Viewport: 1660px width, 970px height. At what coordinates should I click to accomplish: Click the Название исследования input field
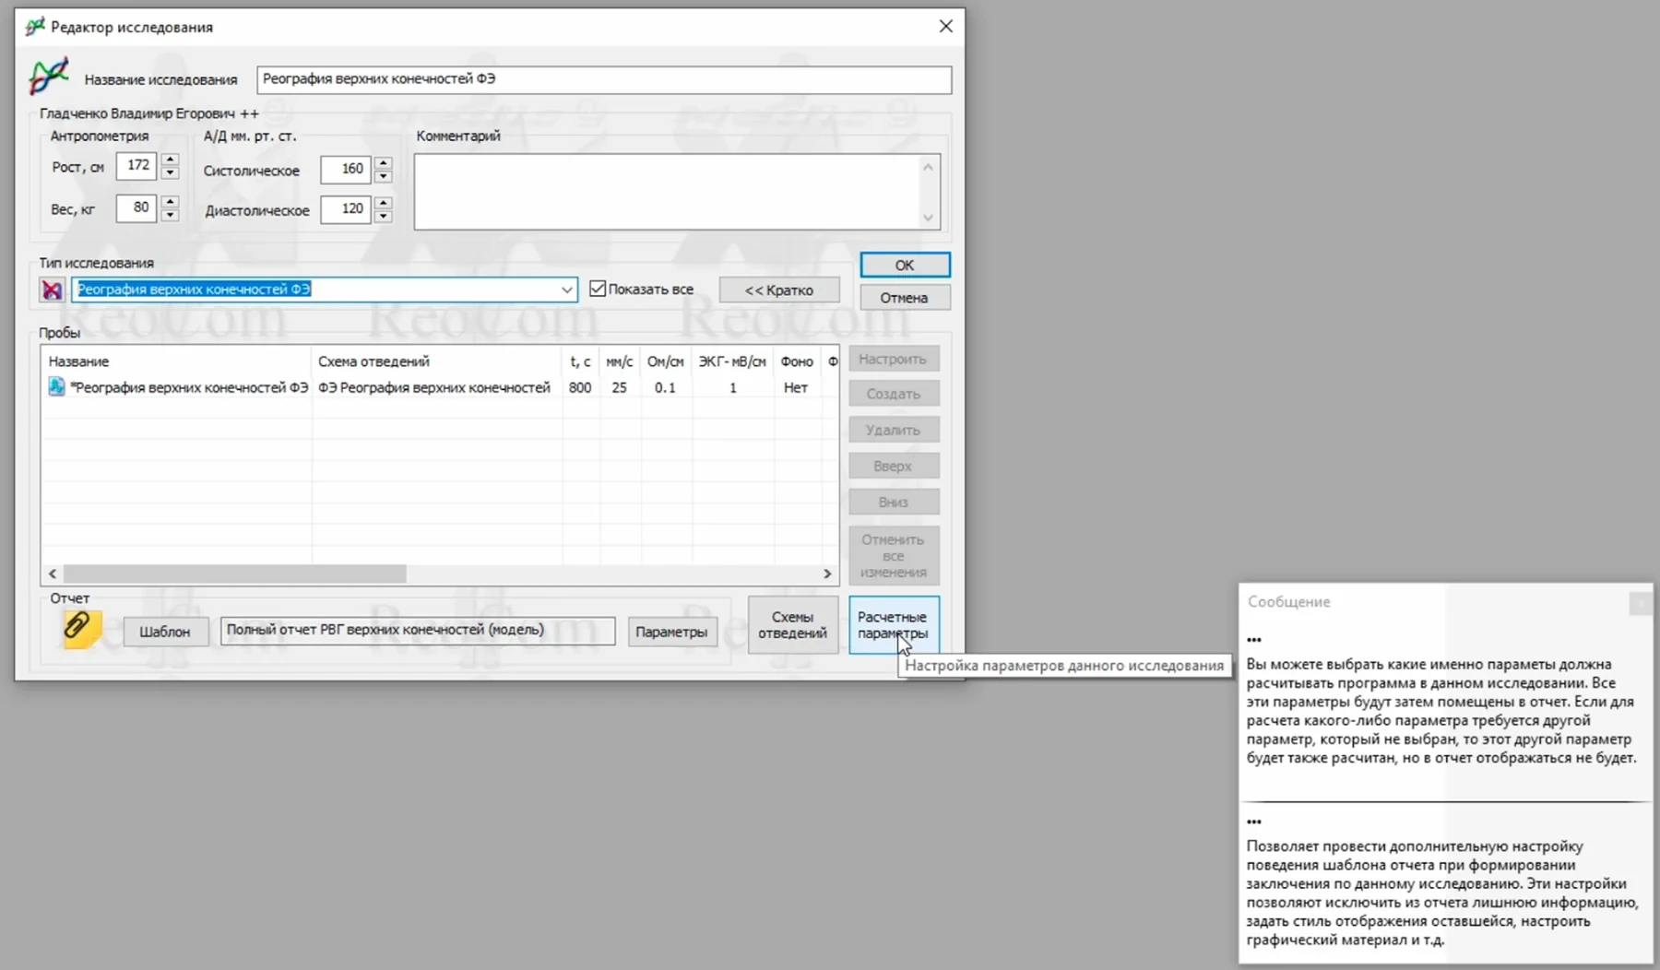[x=604, y=79]
